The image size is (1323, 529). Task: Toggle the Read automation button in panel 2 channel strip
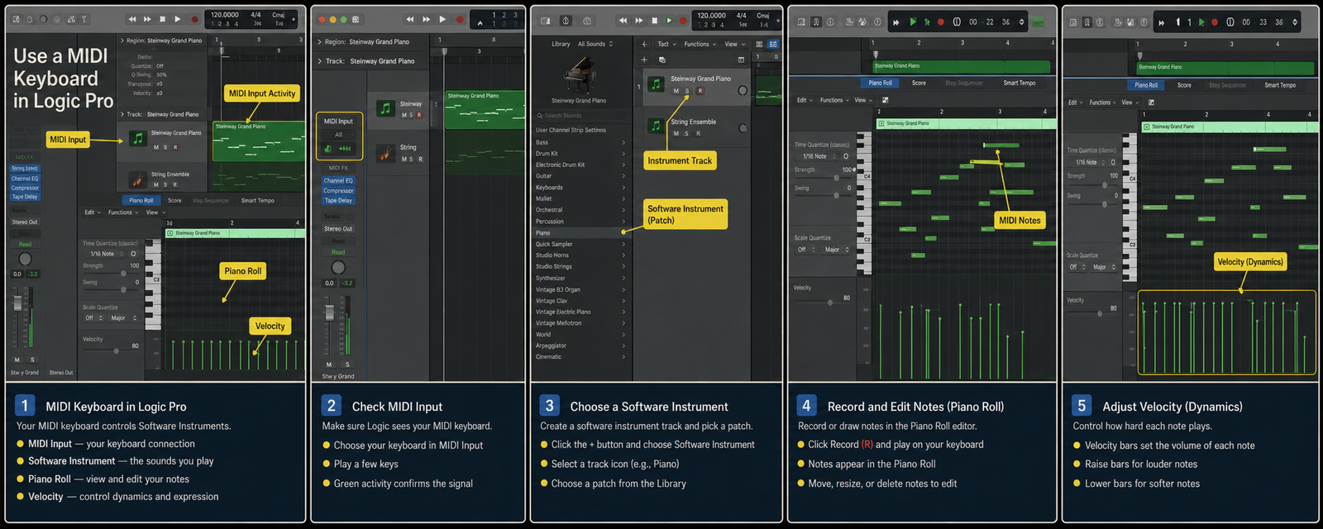(x=338, y=252)
